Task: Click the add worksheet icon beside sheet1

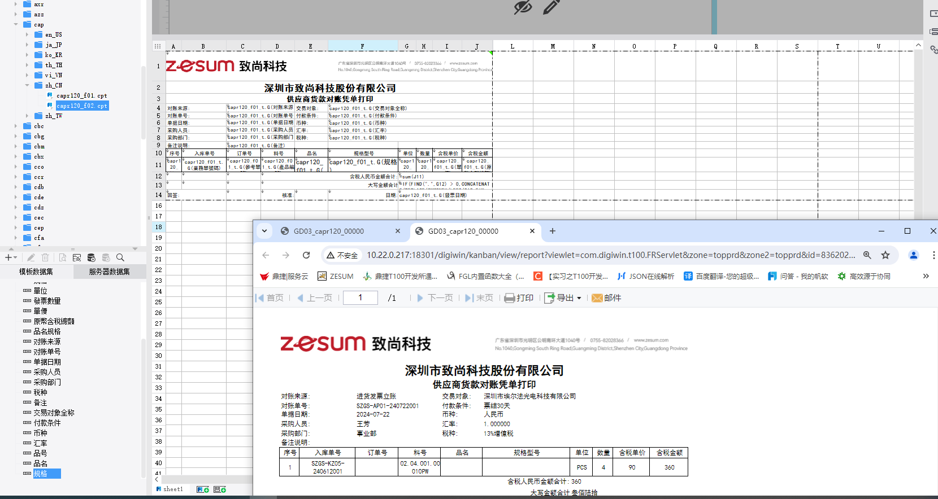Action: coord(203,489)
